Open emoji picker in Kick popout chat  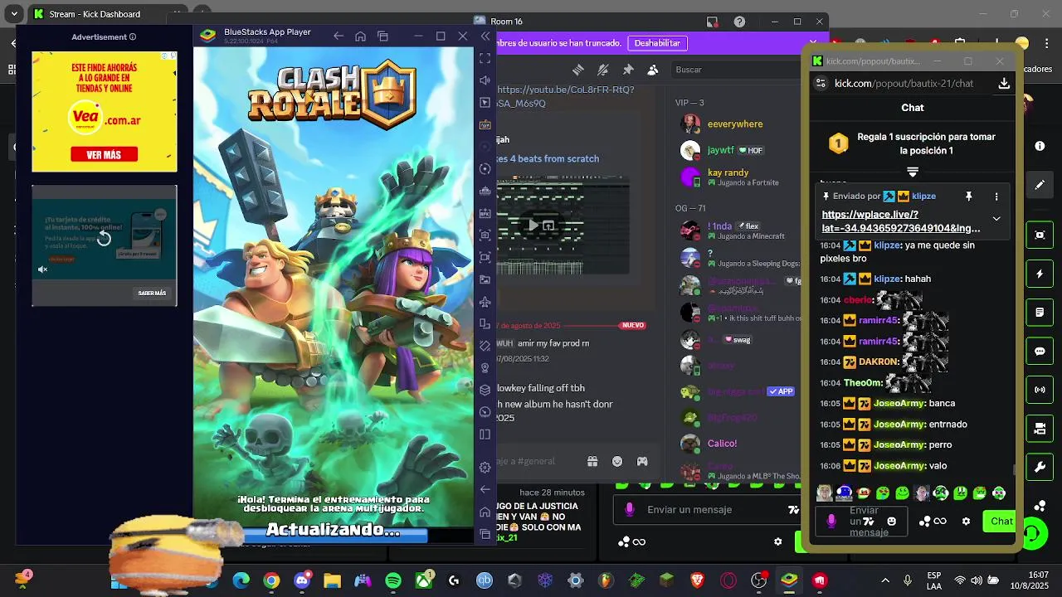click(x=892, y=522)
